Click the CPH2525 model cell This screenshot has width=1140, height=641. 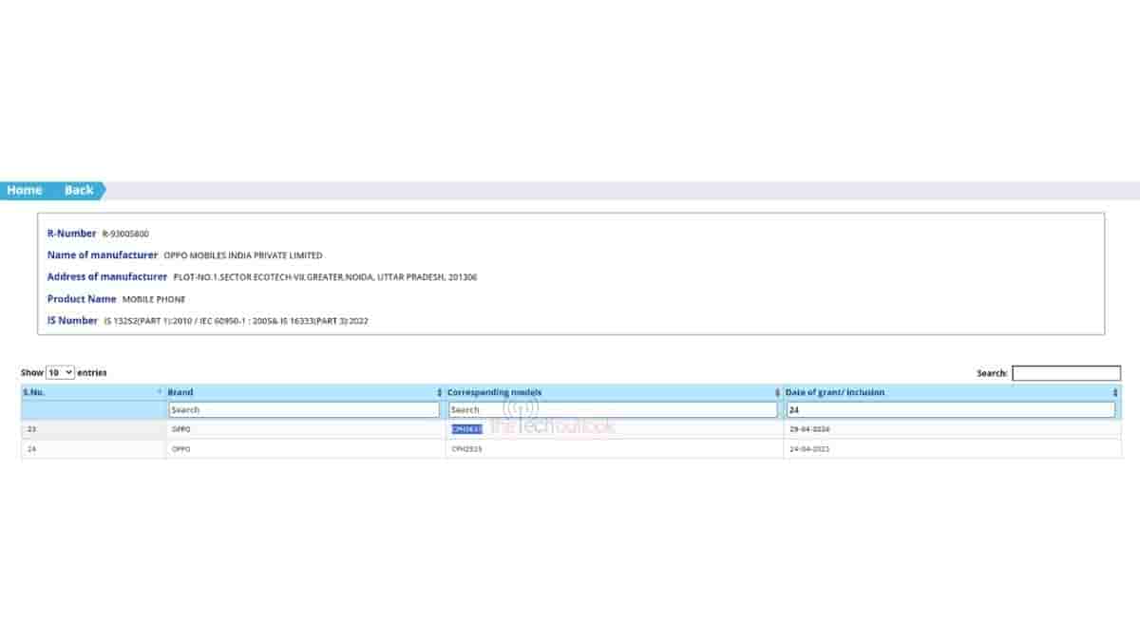[x=466, y=448]
